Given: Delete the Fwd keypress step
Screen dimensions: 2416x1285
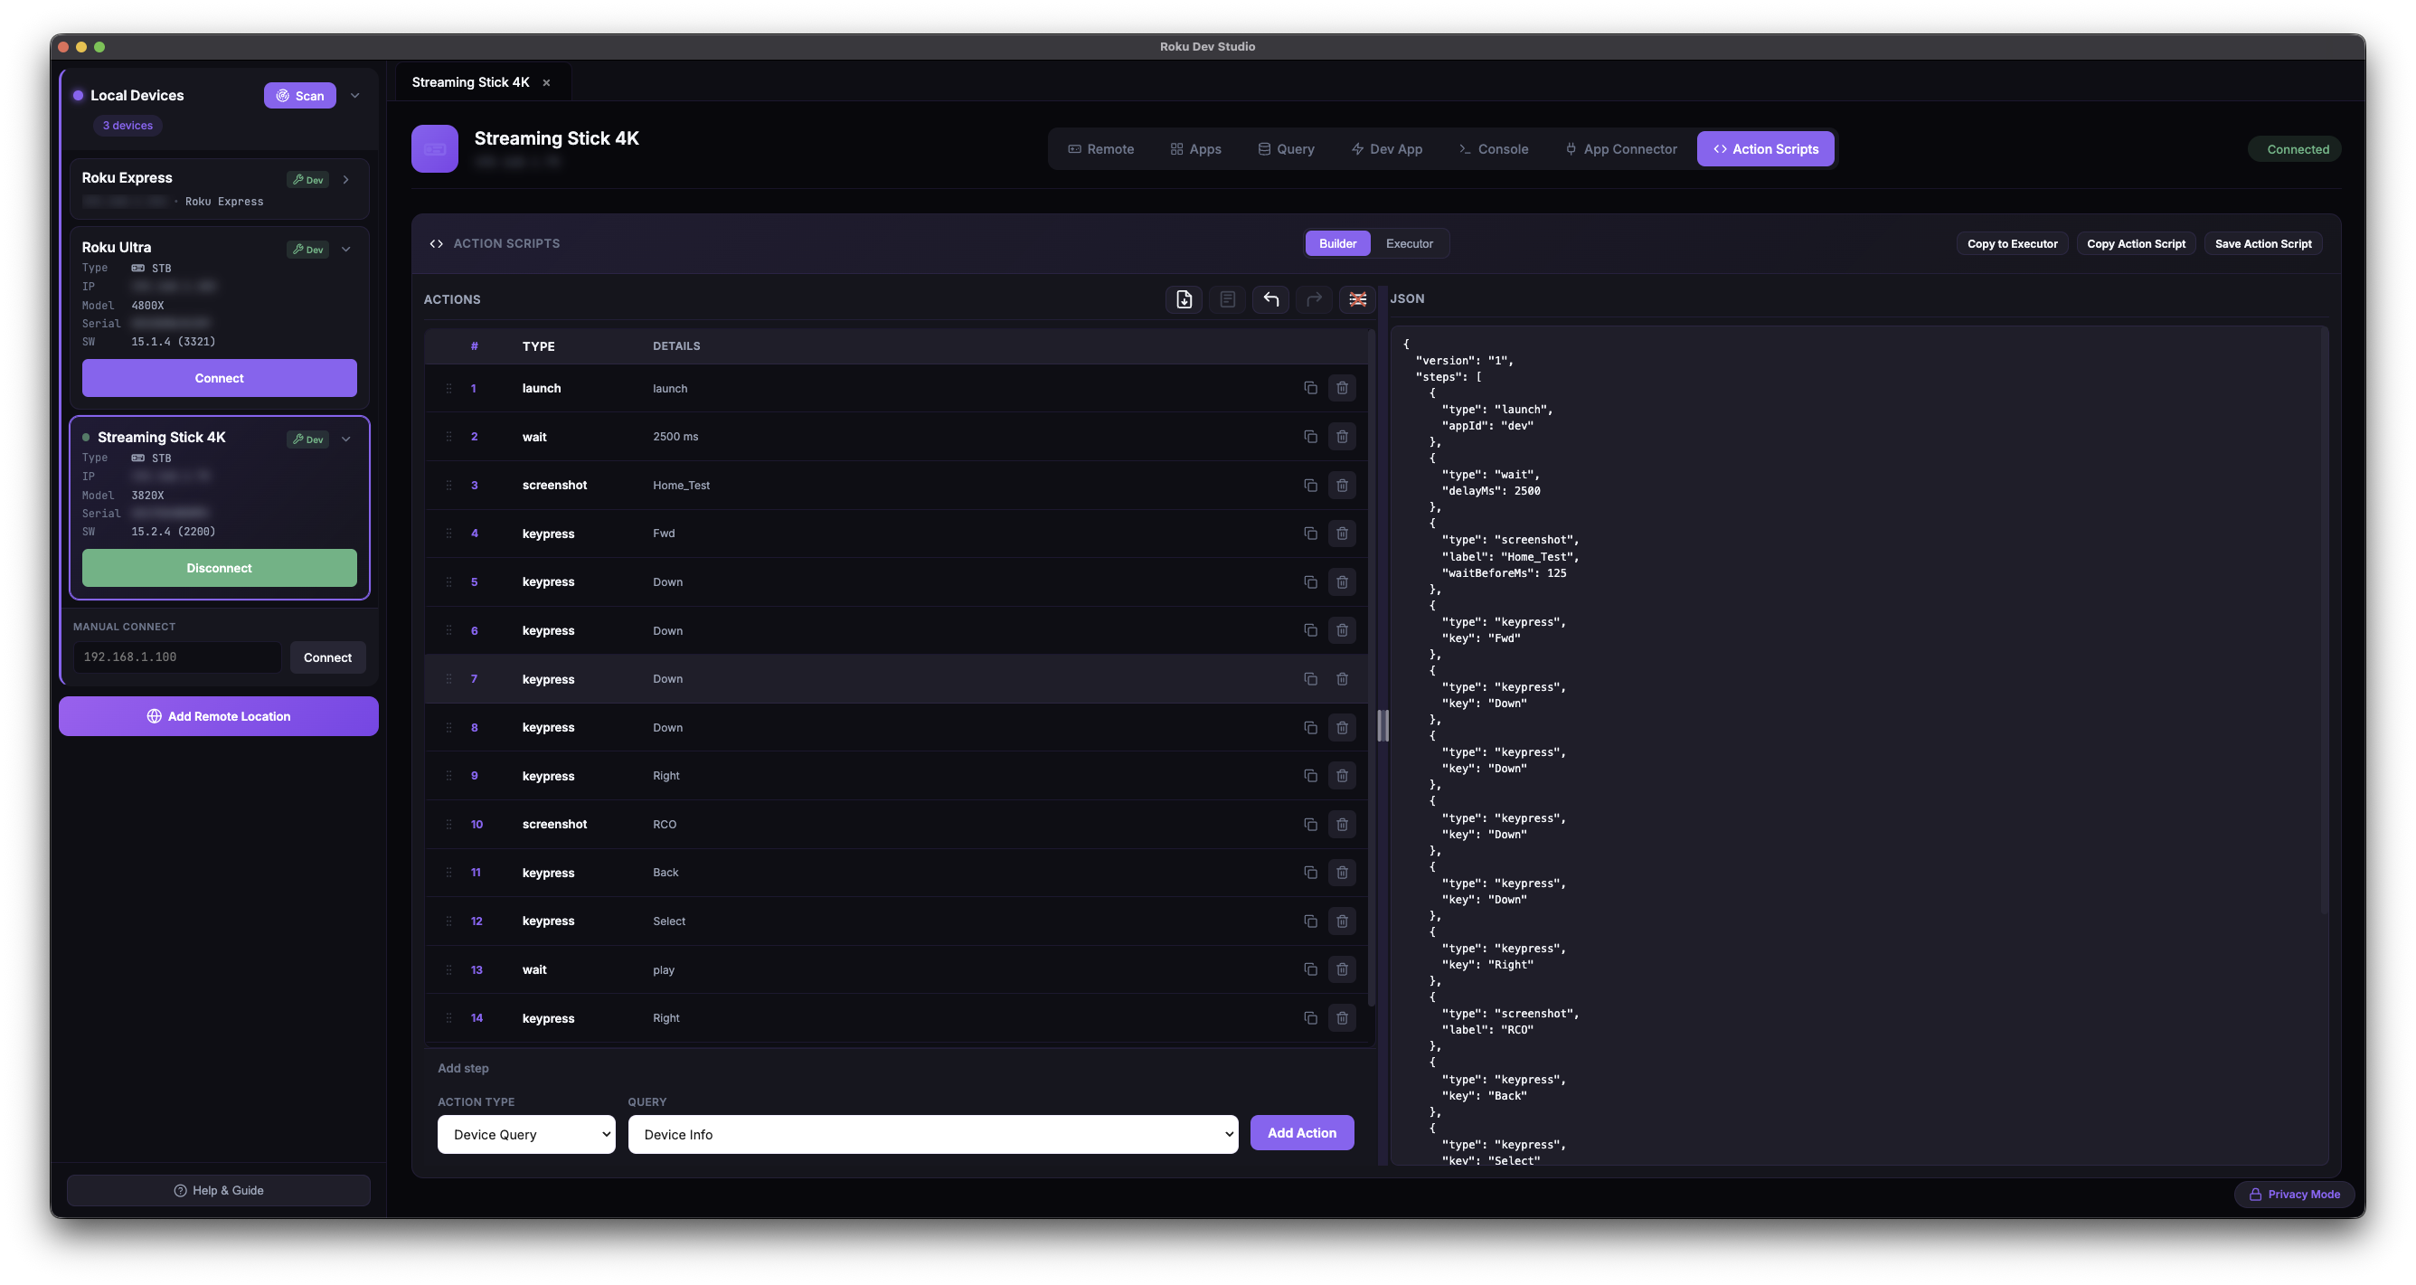Looking at the screenshot, I should click(x=1342, y=534).
